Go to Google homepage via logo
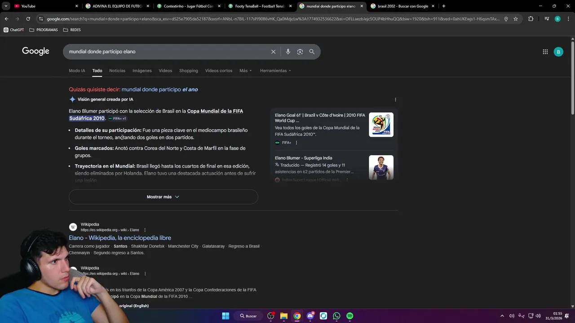 pyautogui.click(x=35, y=52)
